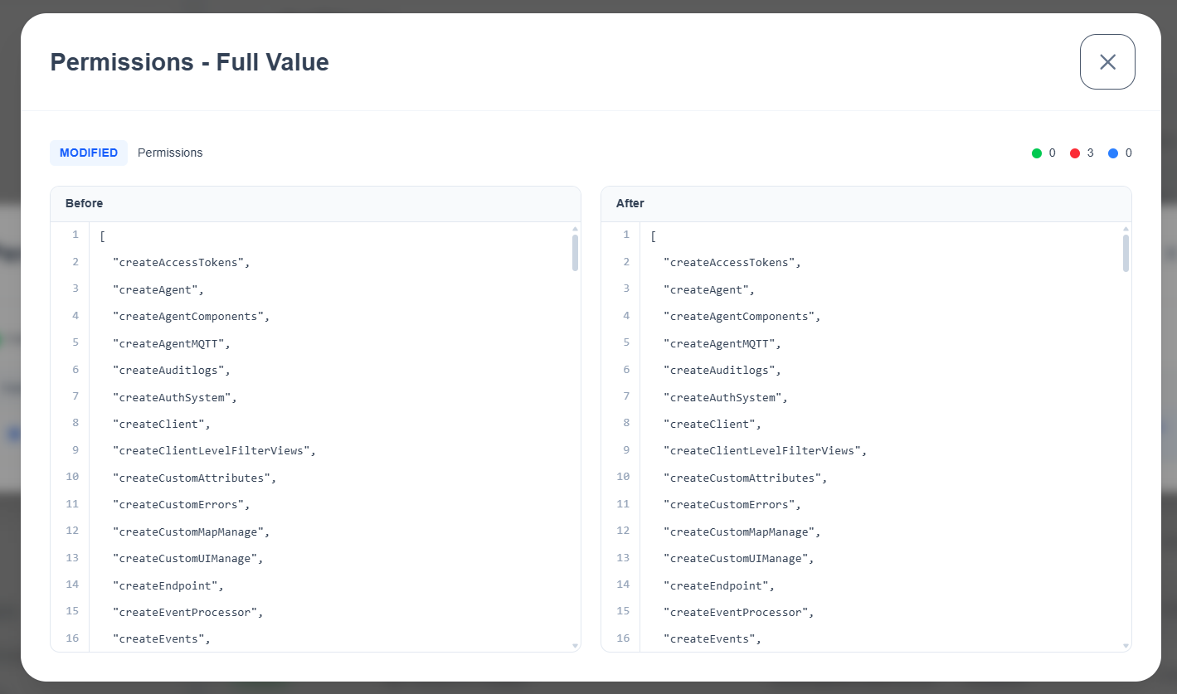
Task: Click the Before panel header
Action: [315, 204]
